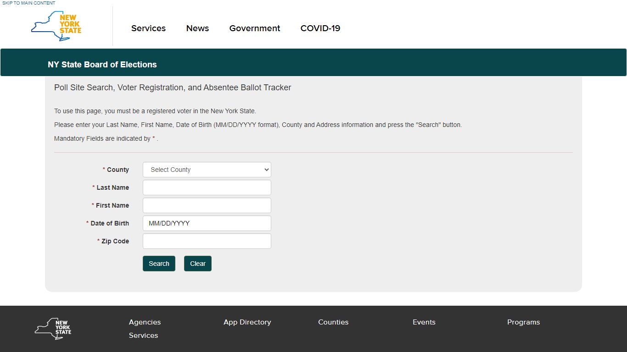Click into the Date of Birth field
Image resolution: width=627 pixels, height=352 pixels.
click(x=207, y=223)
